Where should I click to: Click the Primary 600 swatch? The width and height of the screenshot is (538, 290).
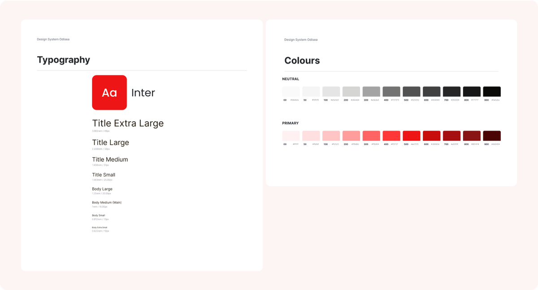[432, 136]
